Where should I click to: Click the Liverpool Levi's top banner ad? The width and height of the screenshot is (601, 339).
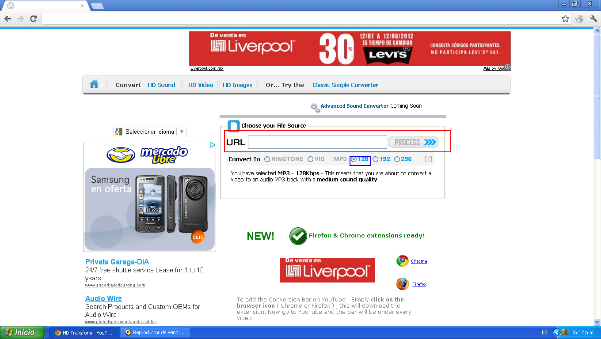click(x=350, y=49)
